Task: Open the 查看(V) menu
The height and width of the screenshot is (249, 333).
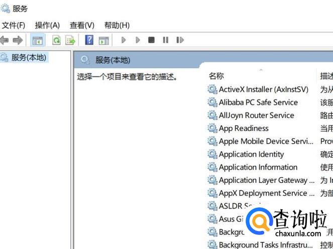Action: coord(82,26)
